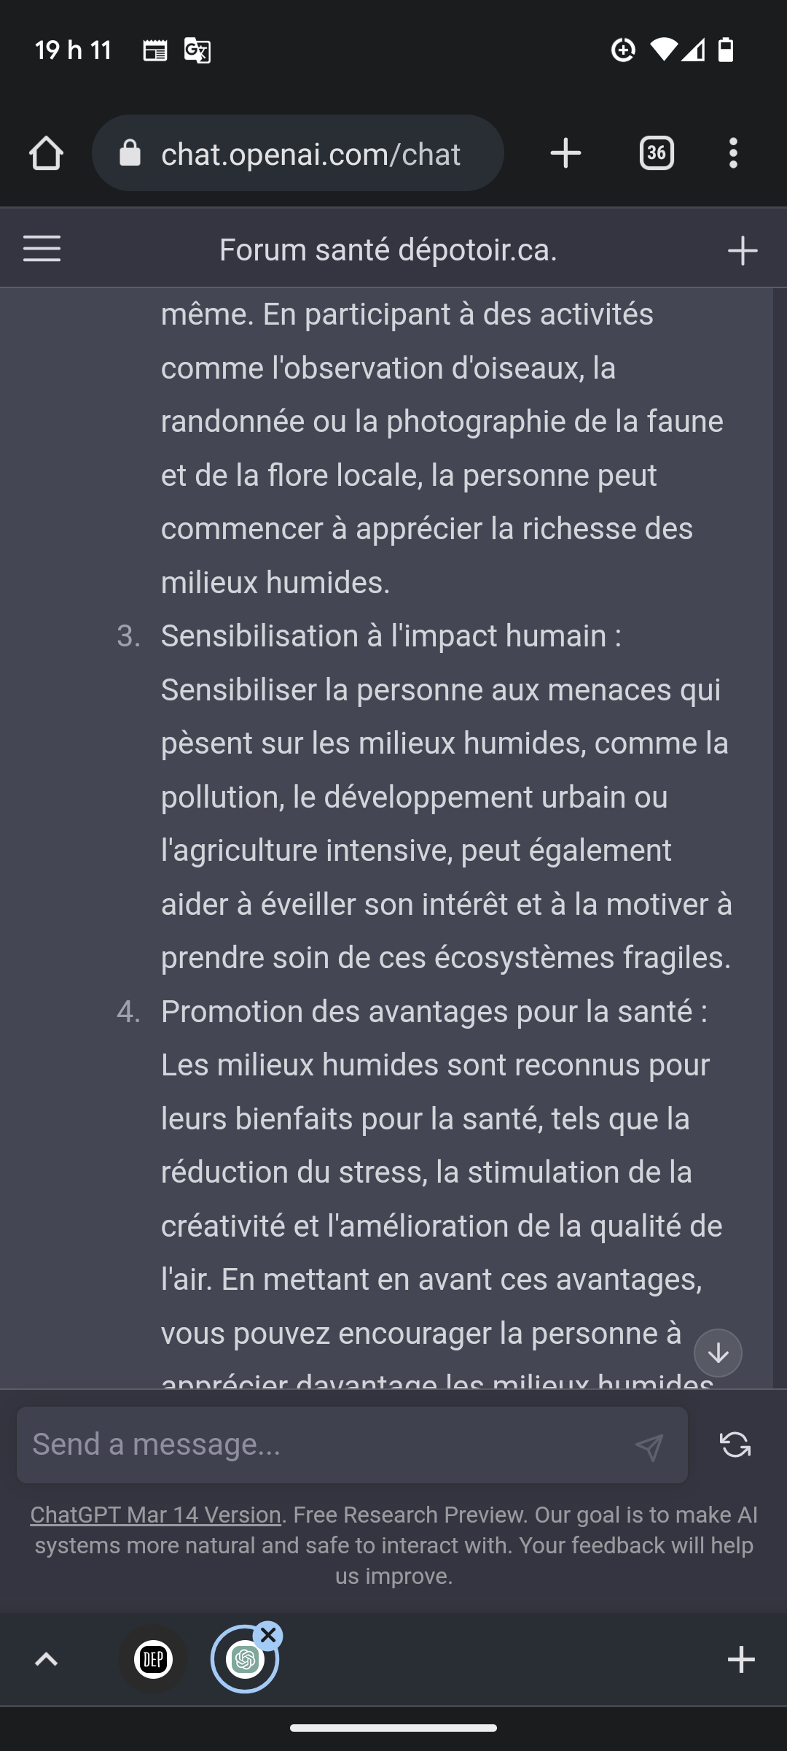This screenshot has height=1751, width=787.
Task: Click the chat.openai.com/chat address bar
Action: tap(298, 153)
